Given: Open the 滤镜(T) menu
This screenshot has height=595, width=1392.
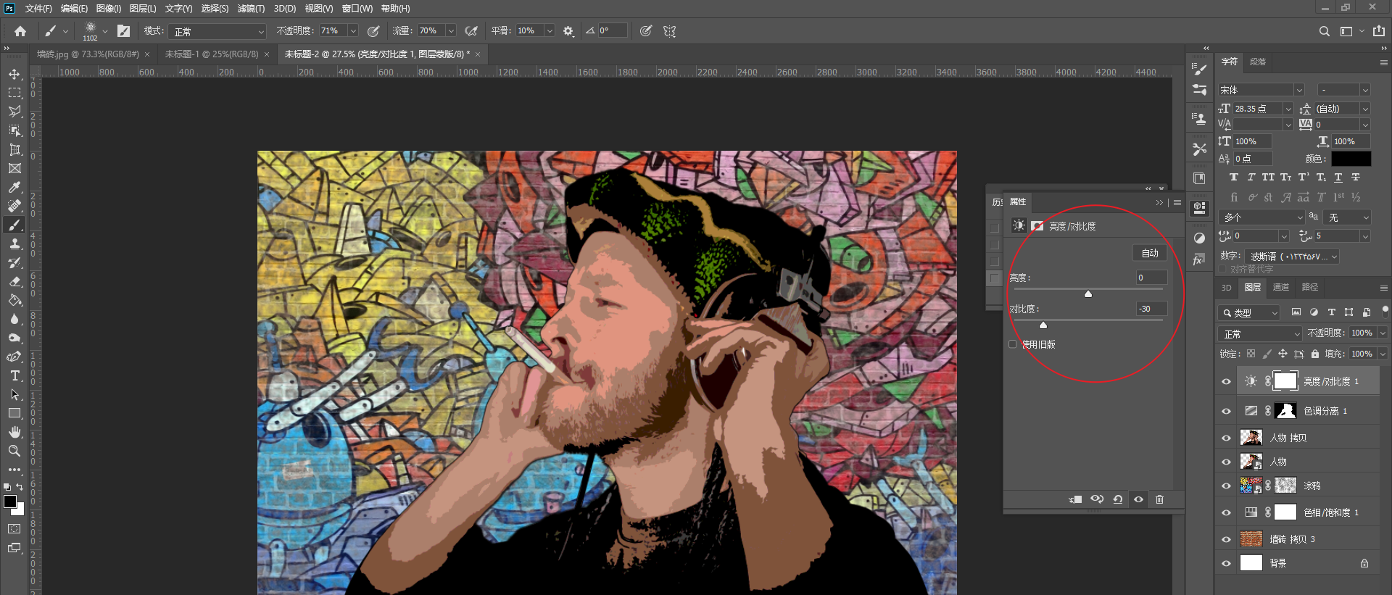Looking at the screenshot, I should click(x=251, y=9).
